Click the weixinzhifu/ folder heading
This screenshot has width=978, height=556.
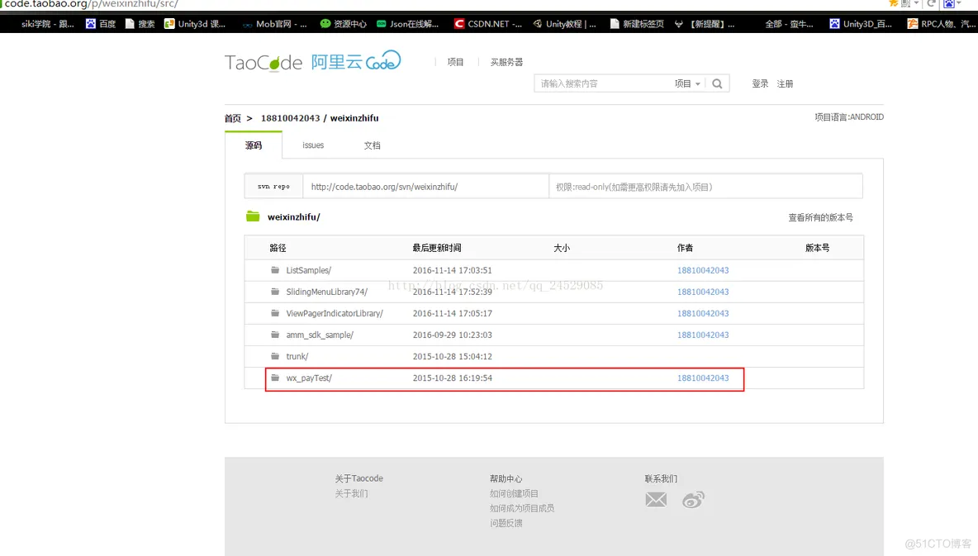coord(294,216)
